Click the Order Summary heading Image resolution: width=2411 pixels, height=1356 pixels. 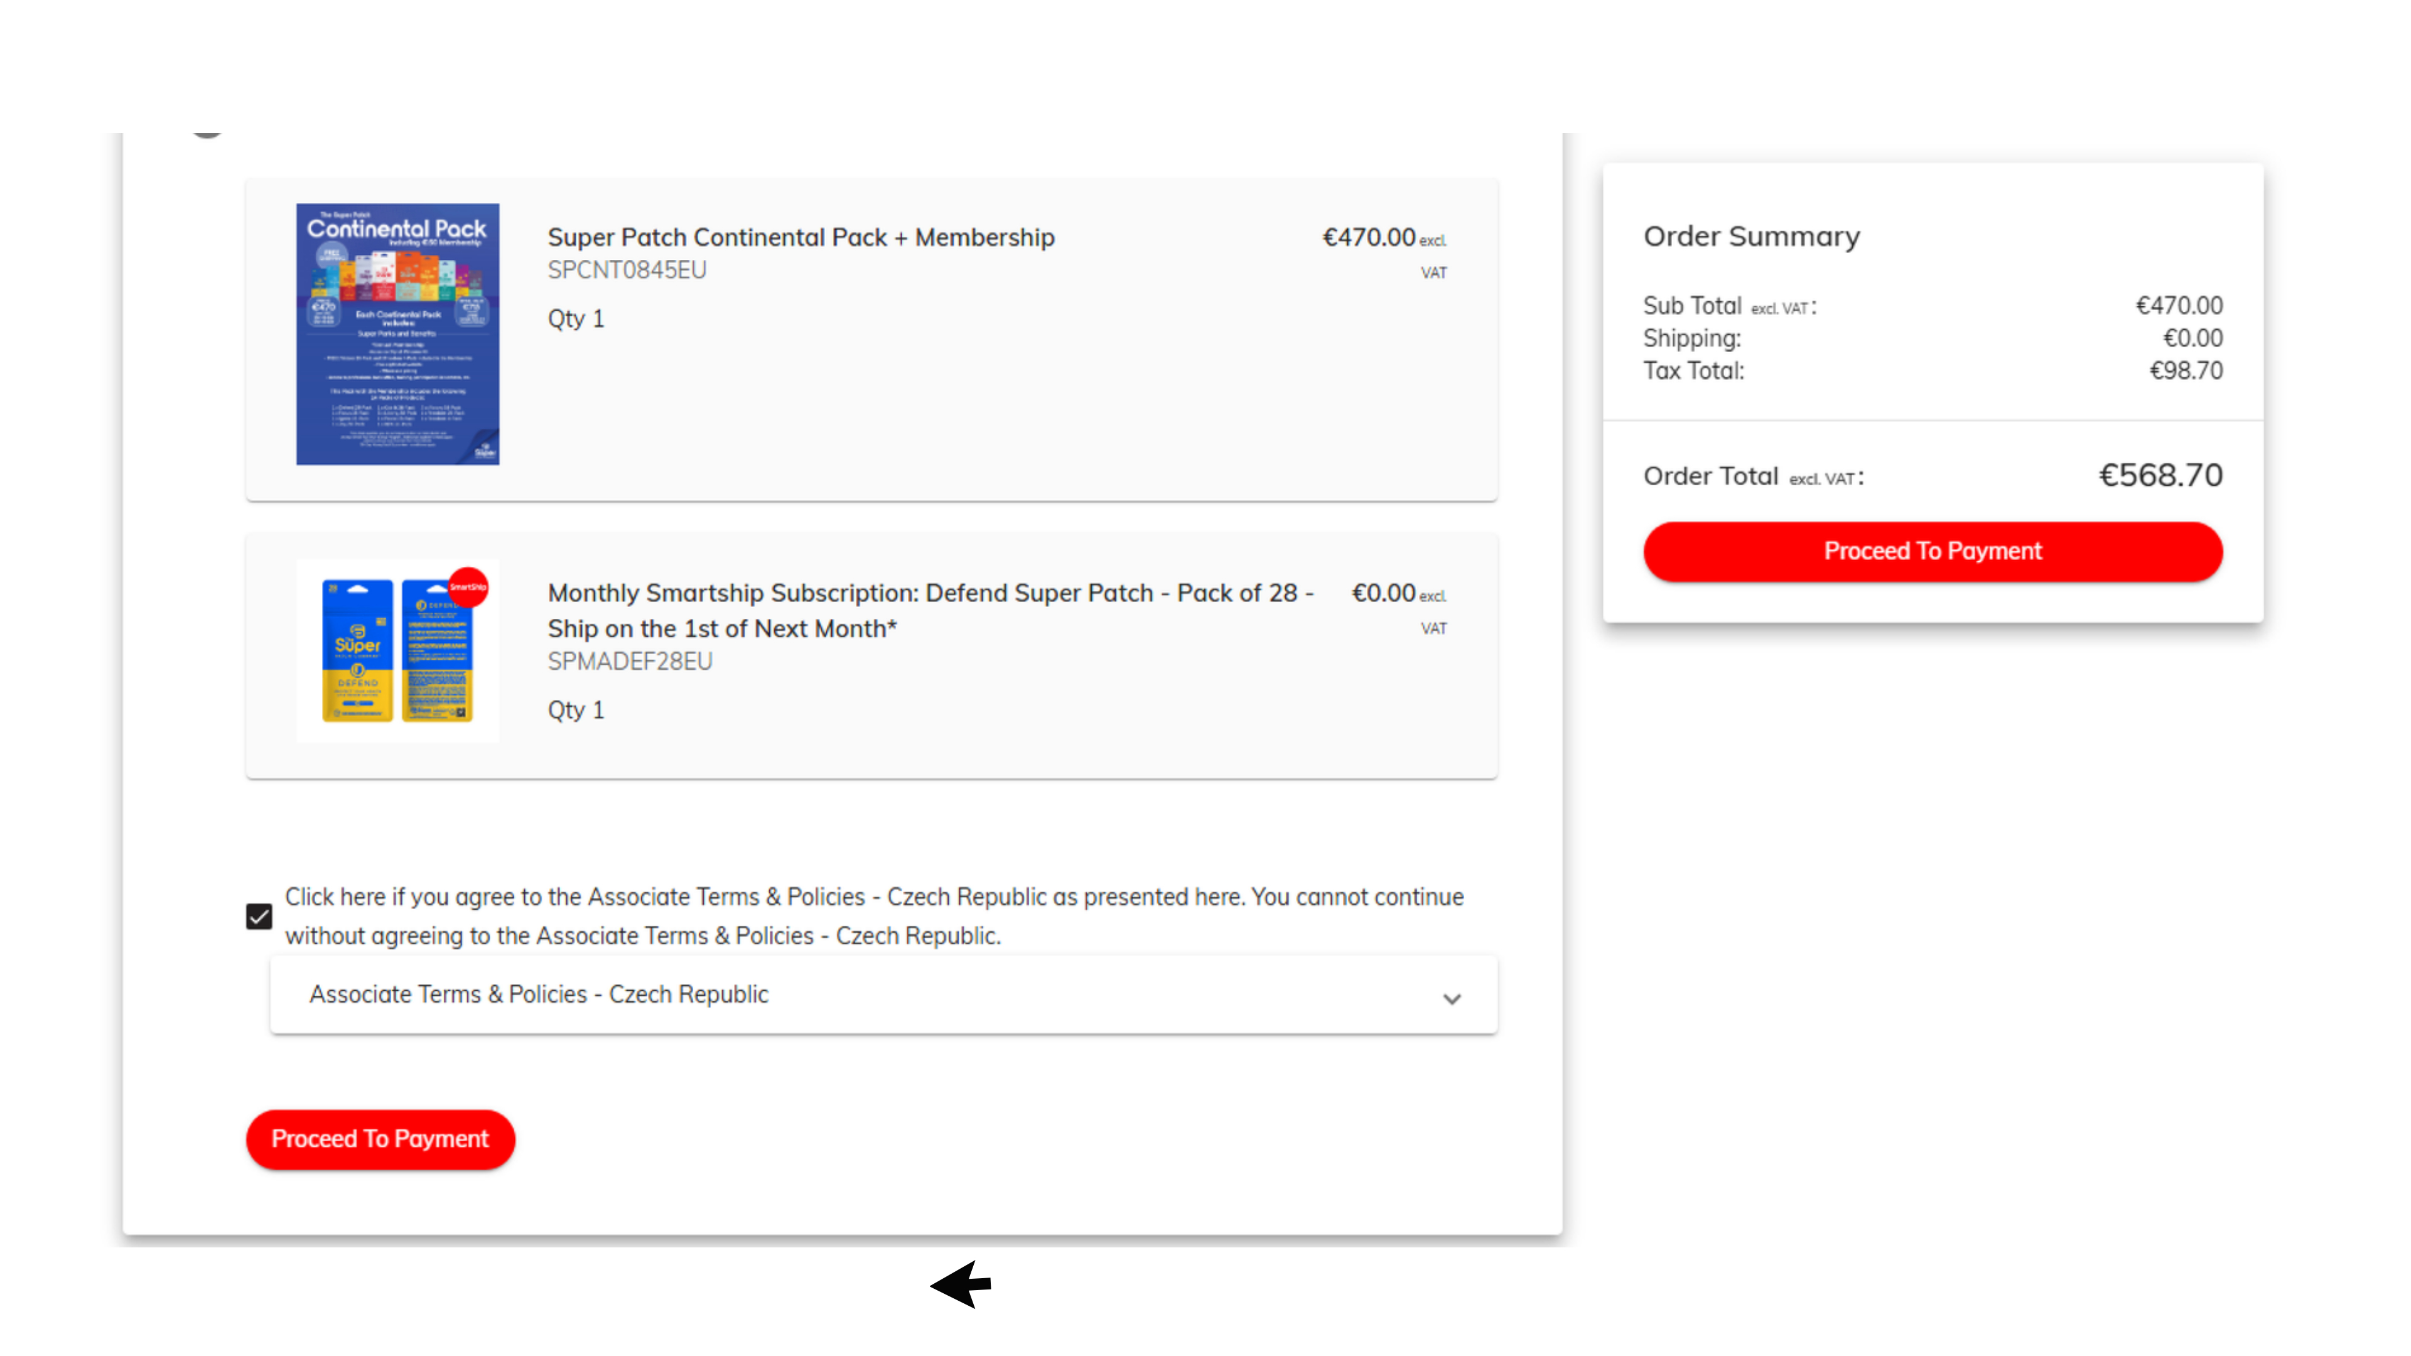pyautogui.click(x=1752, y=237)
